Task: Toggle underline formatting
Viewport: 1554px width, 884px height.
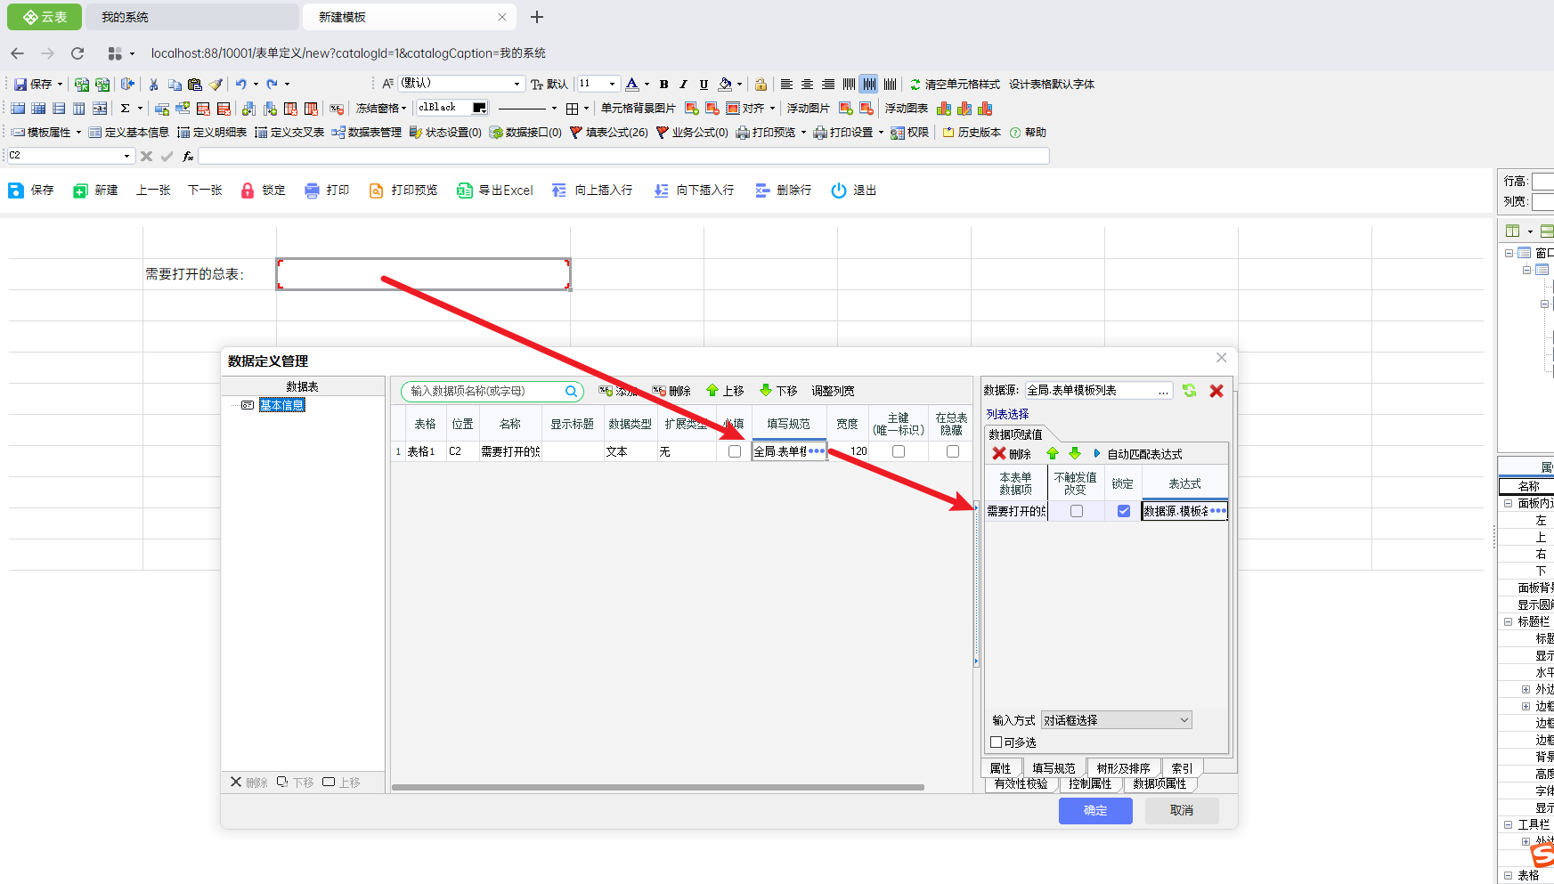Action: click(704, 85)
